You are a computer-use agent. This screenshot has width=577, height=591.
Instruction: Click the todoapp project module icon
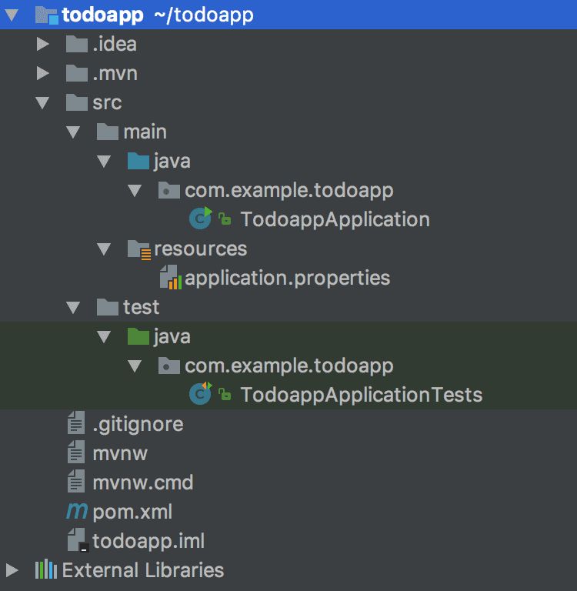[x=47, y=15]
